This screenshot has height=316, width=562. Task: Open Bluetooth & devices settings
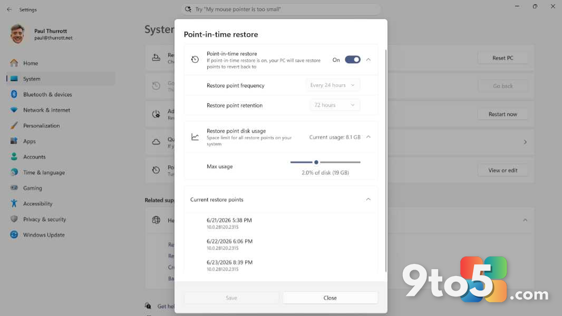[x=61, y=94]
